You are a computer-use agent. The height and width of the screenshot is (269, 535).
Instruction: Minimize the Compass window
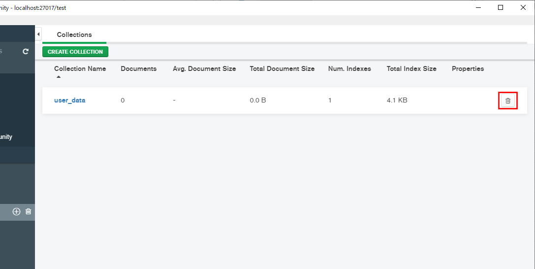point(478,7)
